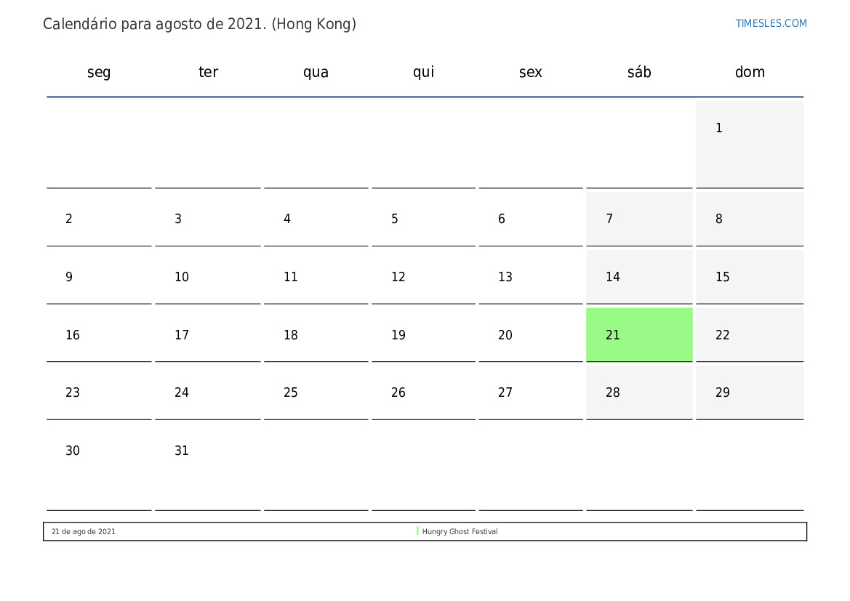
Task: Select the 'qui' weekday header
Action: coord(423,72)
